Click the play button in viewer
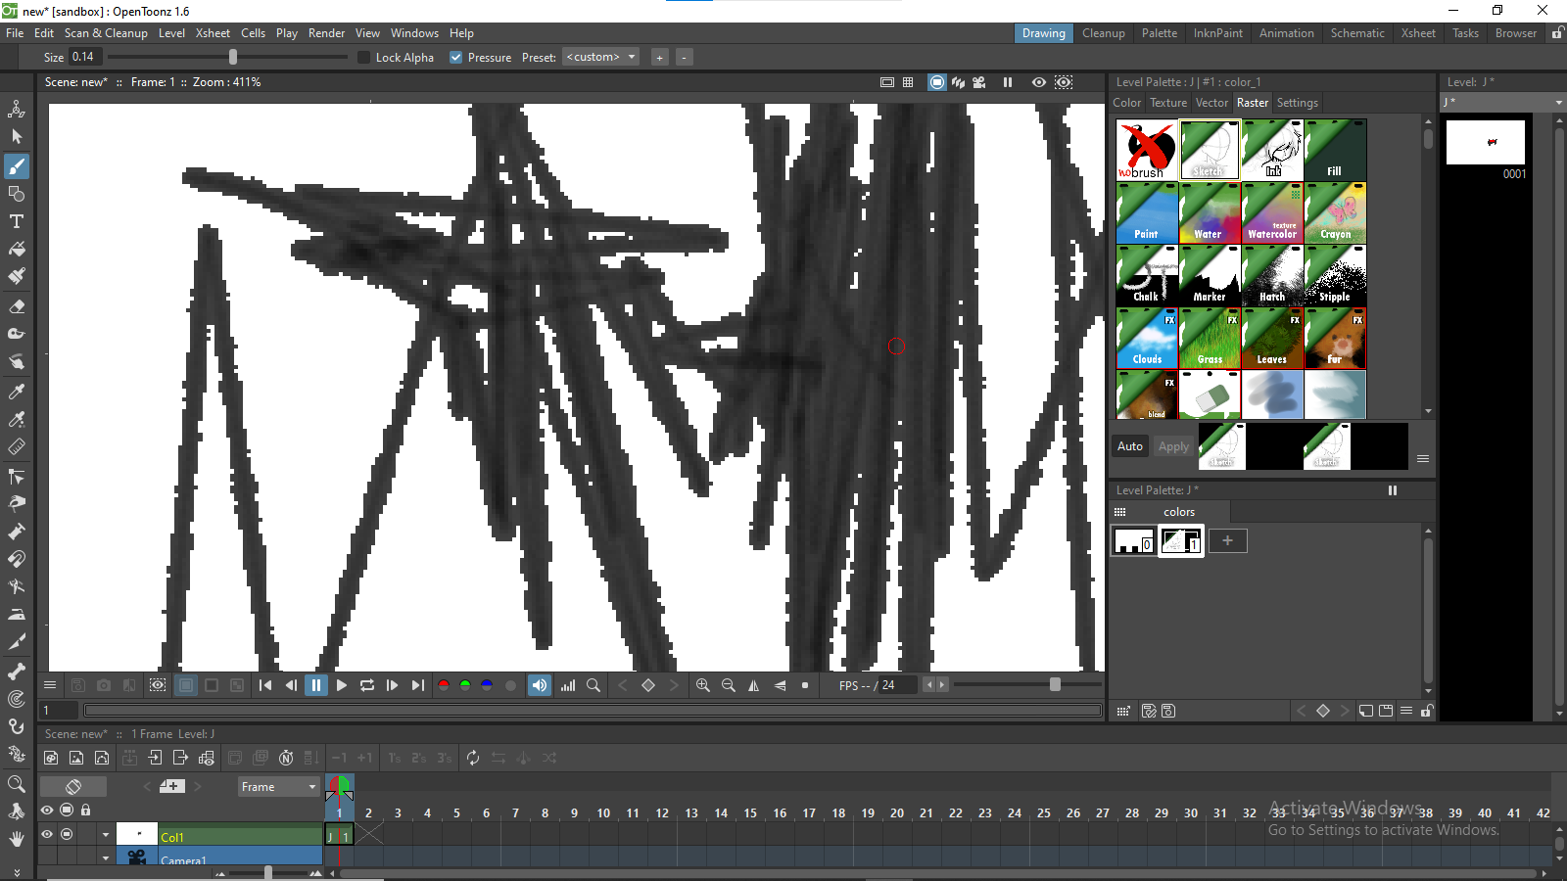This screenshot has width=1567, height=881. pyautogui.click(x=342, y=685)
